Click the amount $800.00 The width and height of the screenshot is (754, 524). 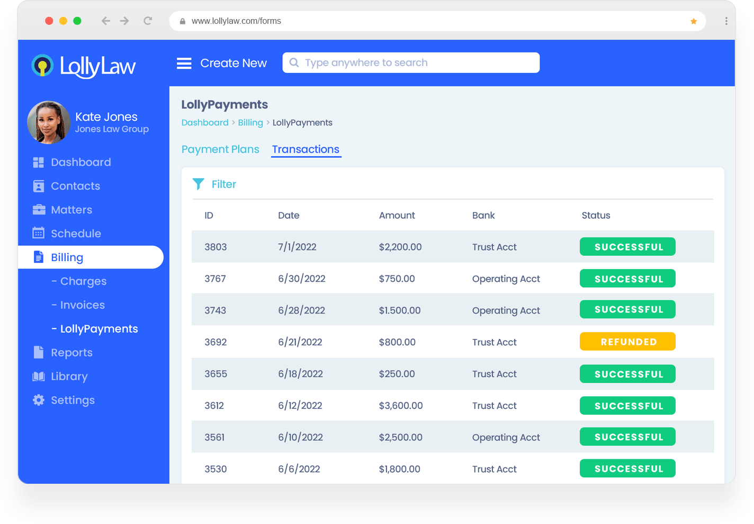pos(397,342)
